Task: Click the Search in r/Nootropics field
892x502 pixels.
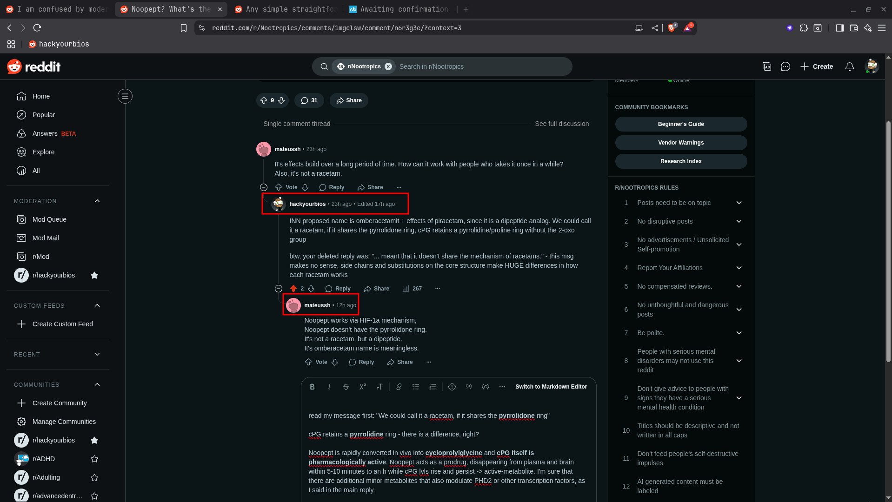Action: pos(481,66)
